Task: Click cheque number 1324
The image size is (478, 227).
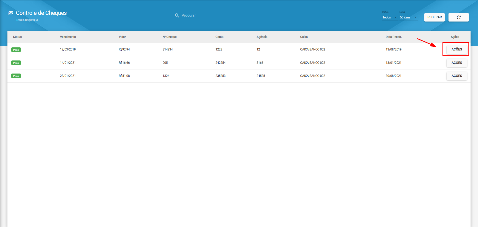Action: 166,76
